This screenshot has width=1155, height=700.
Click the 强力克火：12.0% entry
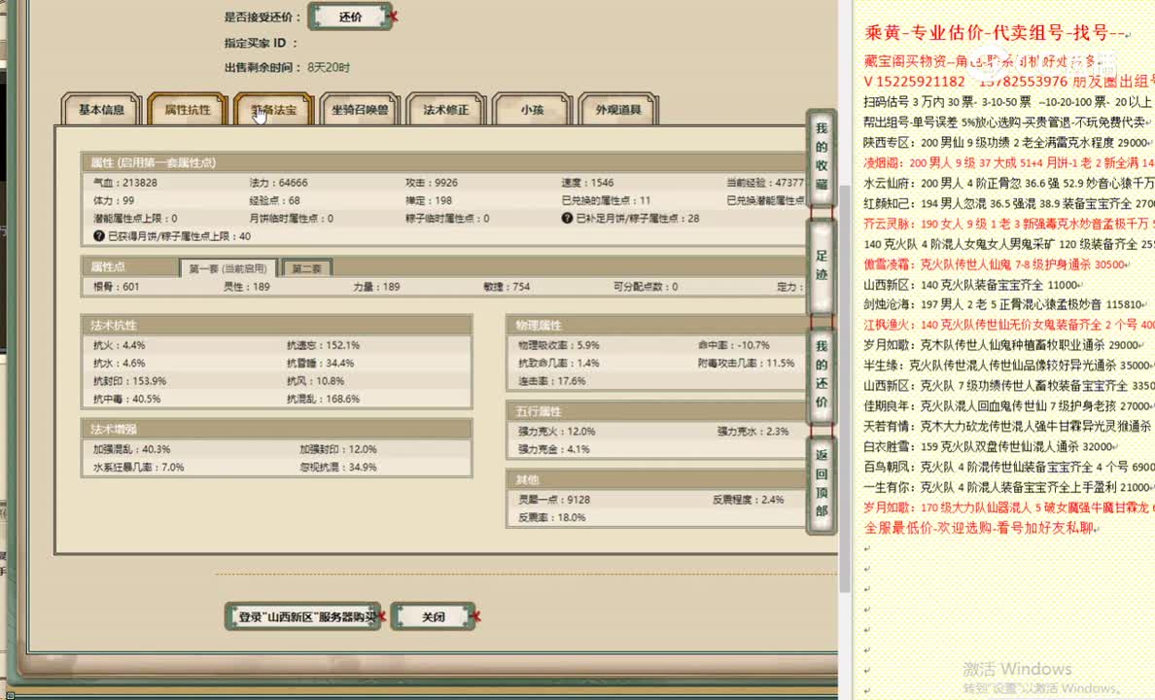556,431
